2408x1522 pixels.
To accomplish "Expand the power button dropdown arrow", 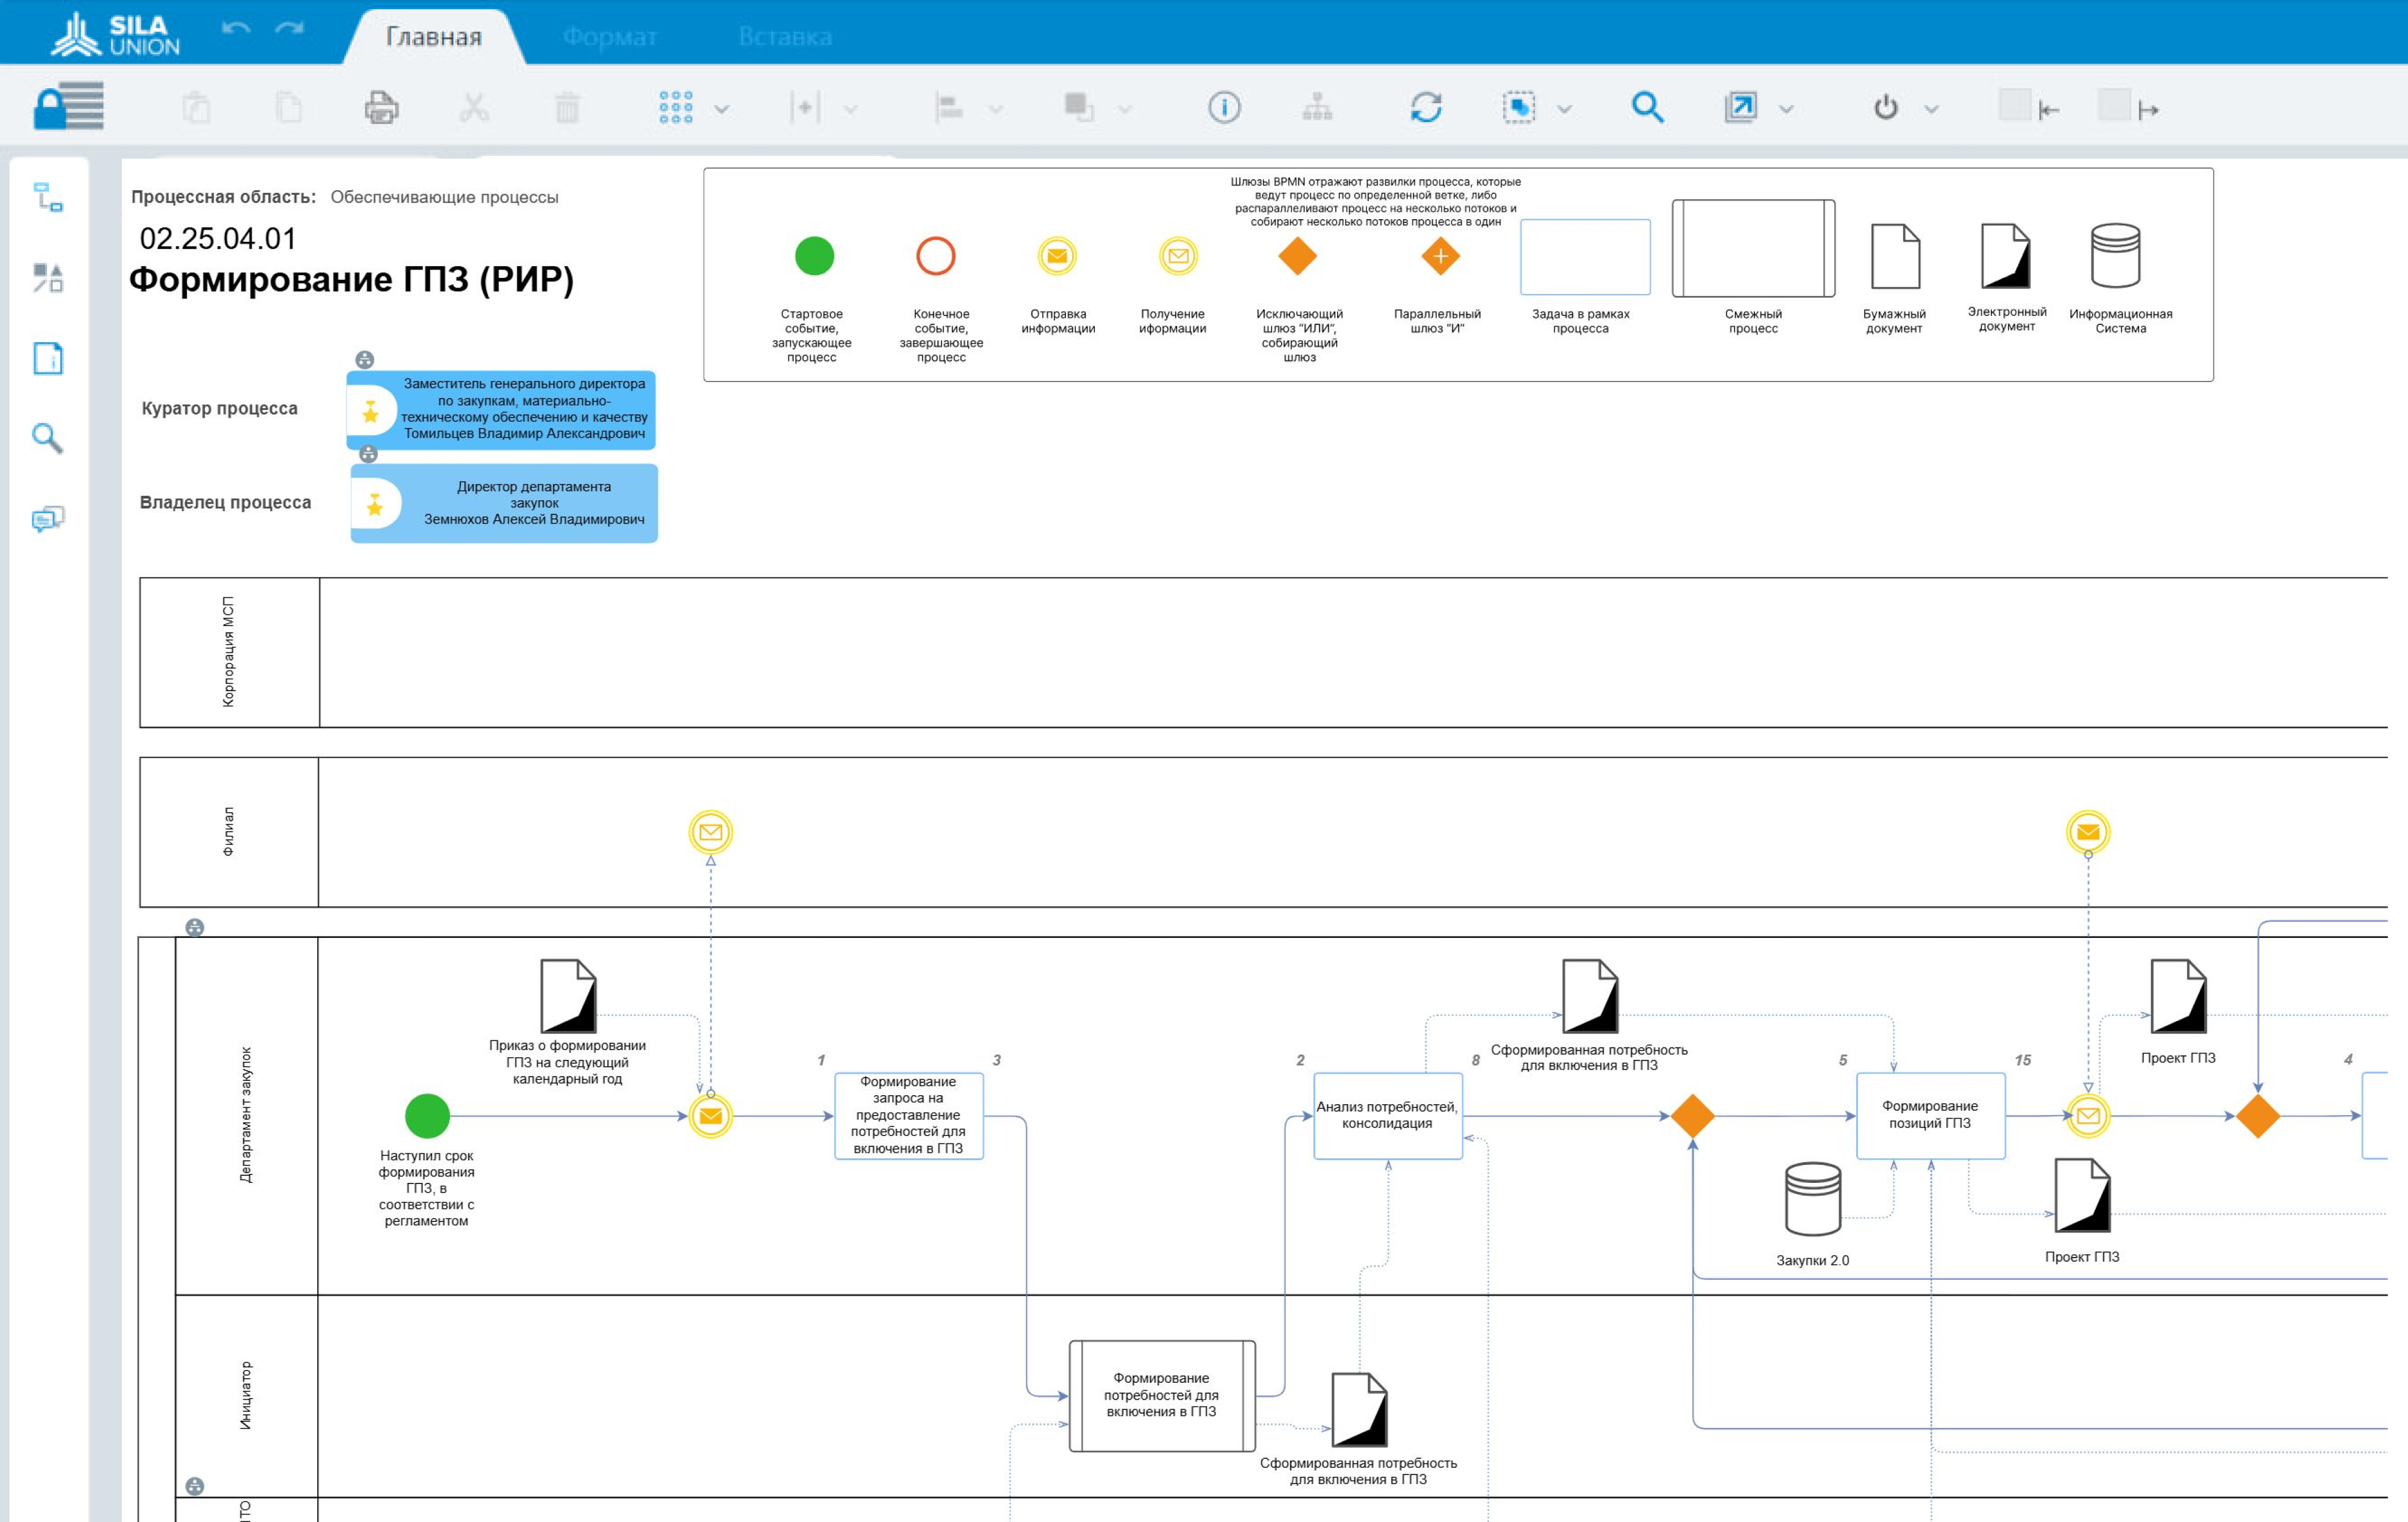I will click(1932, 109).
